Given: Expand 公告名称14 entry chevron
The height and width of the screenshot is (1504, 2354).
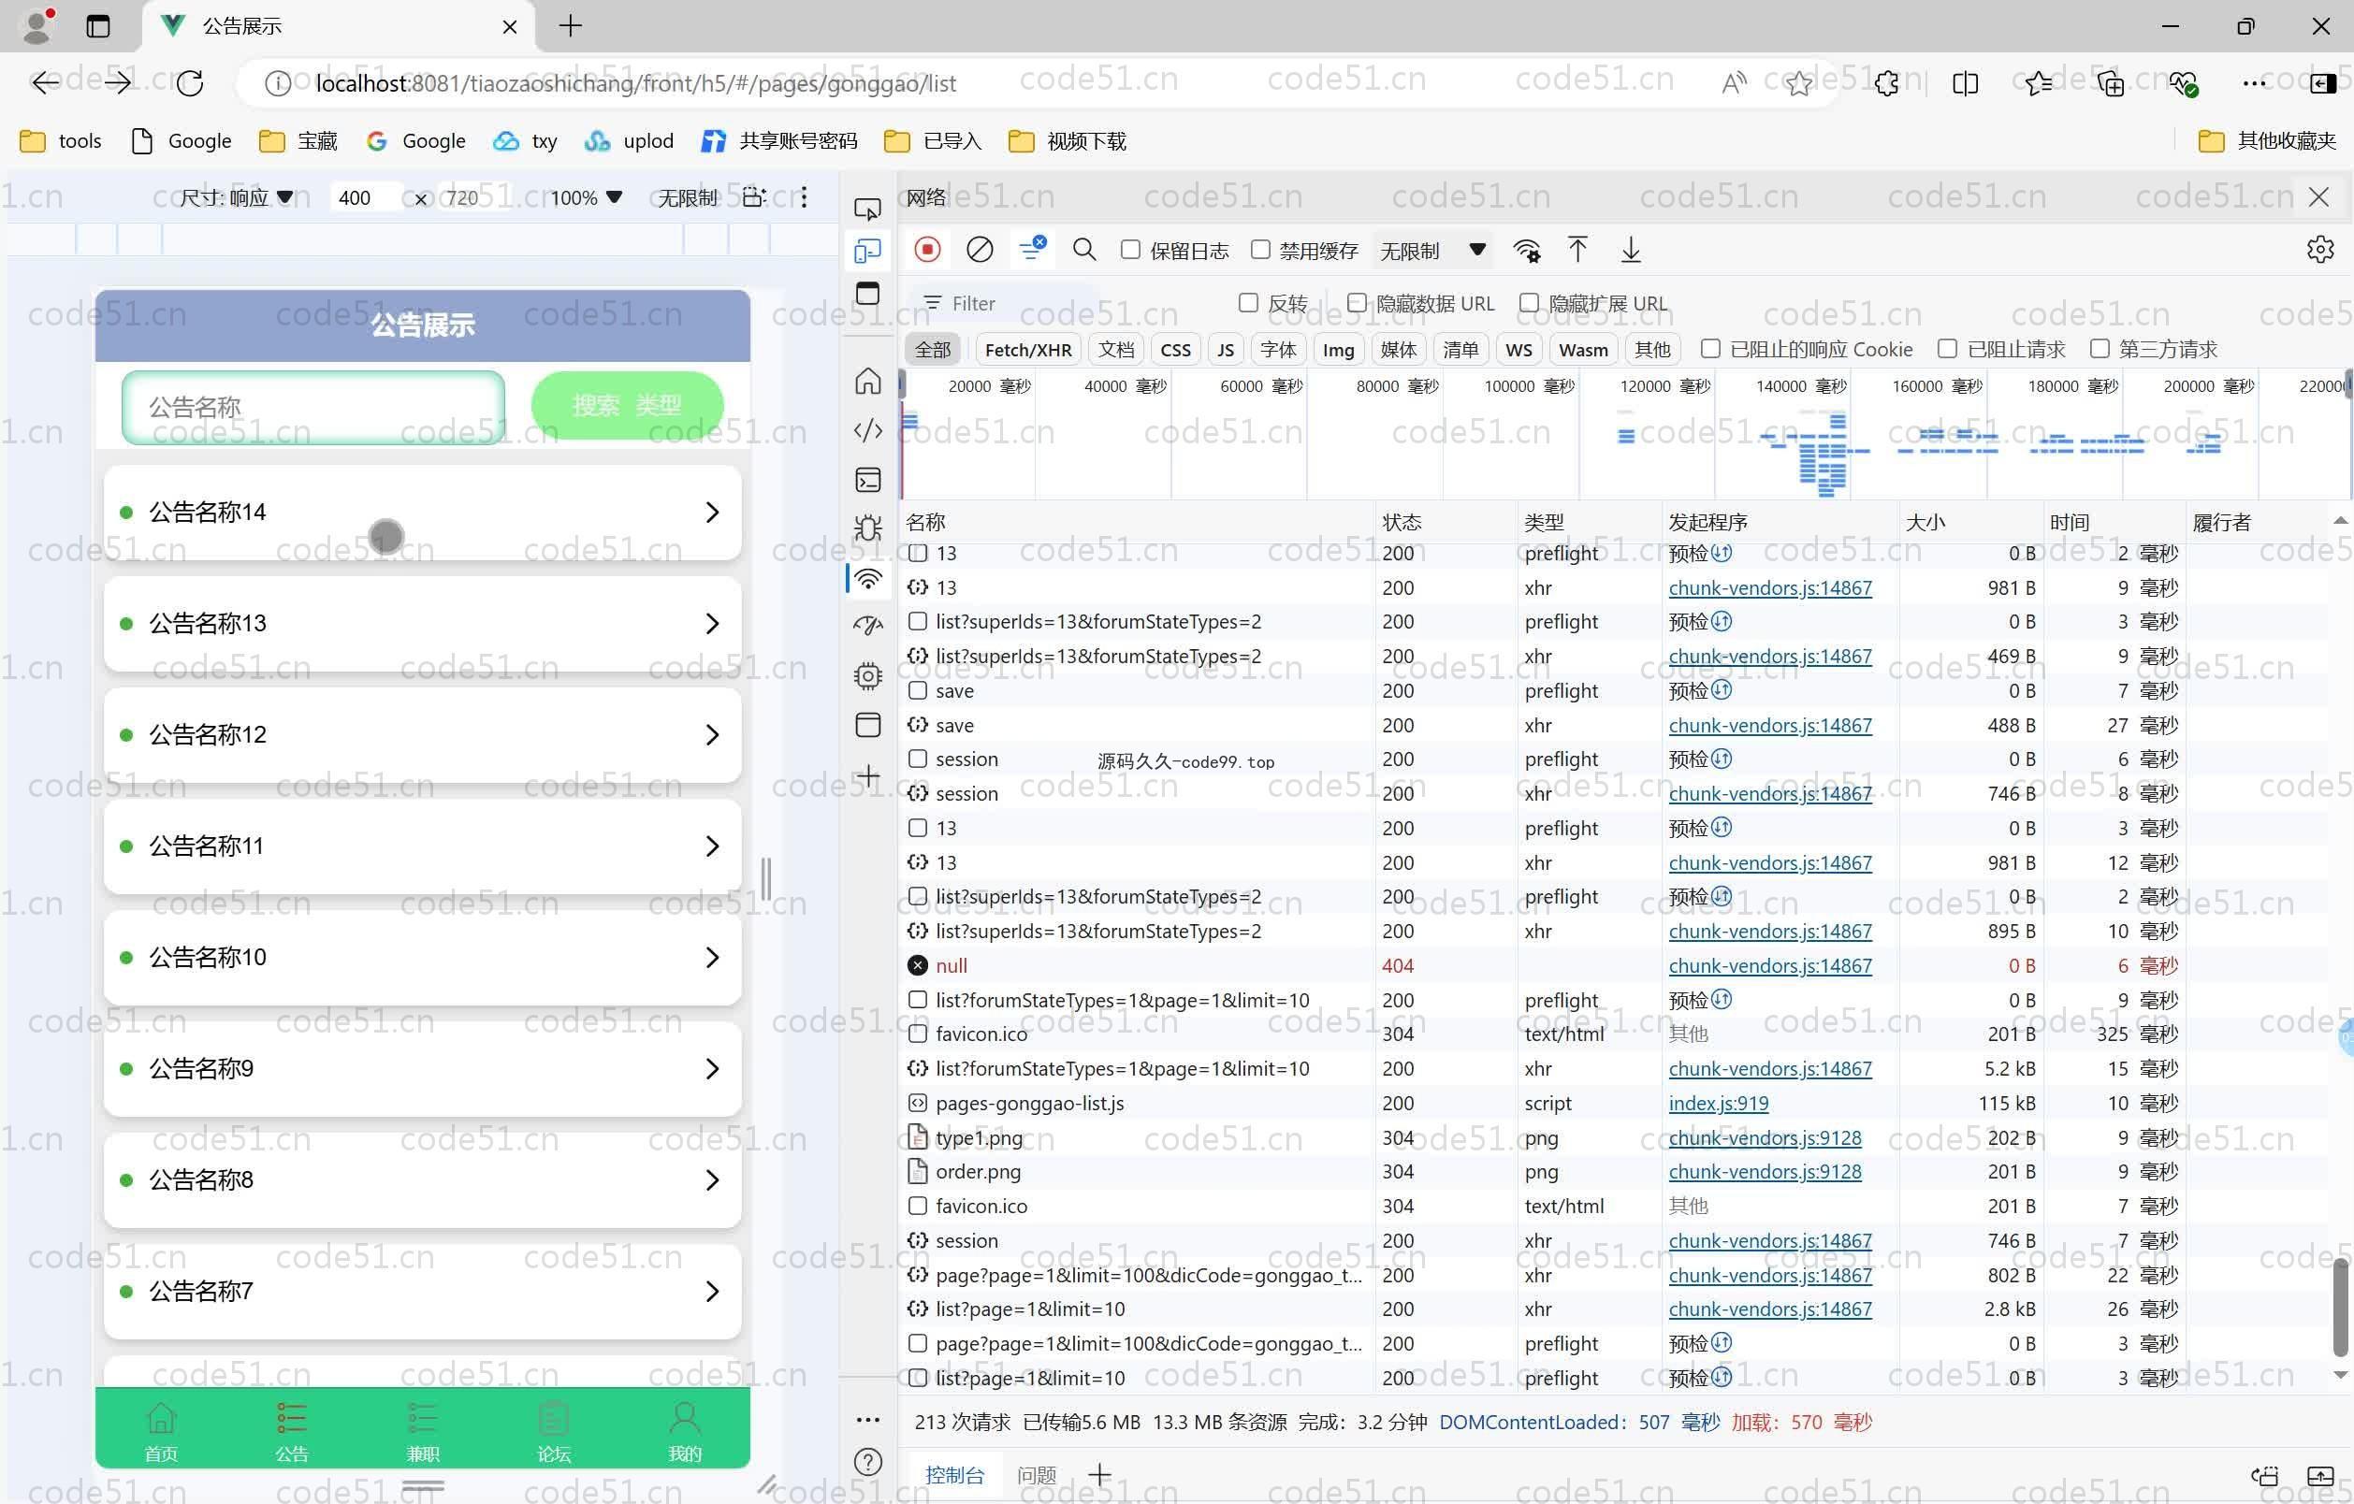Looking at the screenshot, I should pyautogui.click(x=712, y=512).
